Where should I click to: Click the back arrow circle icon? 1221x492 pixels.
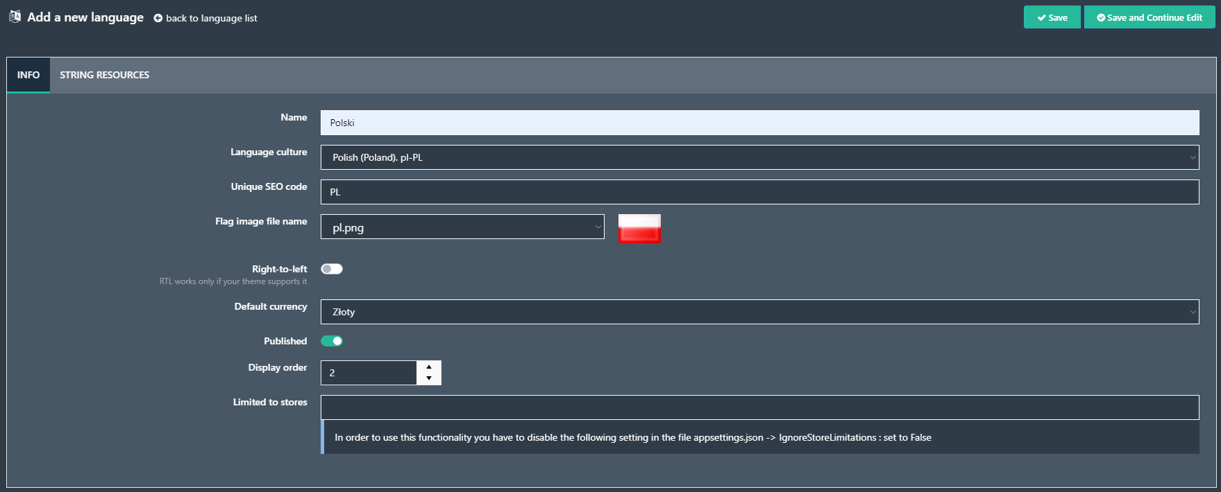(x=158, y=18)
